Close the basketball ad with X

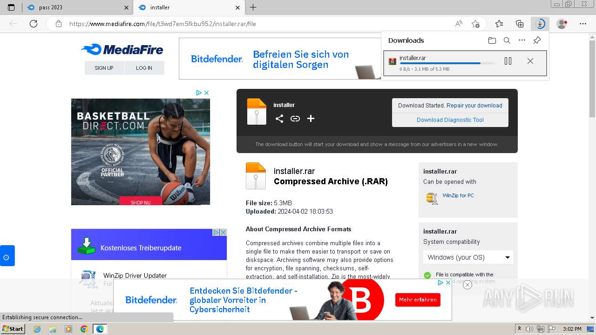click(206, 93)
